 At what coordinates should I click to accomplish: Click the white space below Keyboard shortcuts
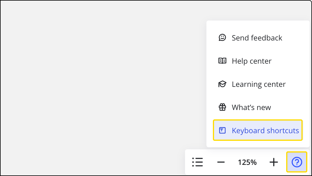pos(257,144)
